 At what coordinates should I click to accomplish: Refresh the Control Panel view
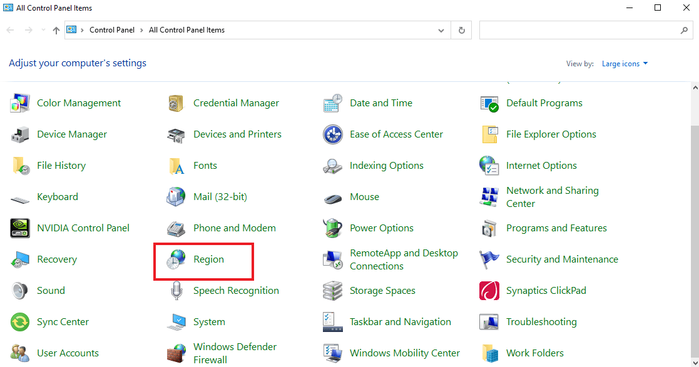[461, 30]
